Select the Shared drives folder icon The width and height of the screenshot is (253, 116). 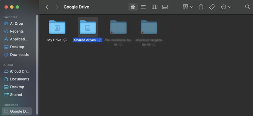pos(88,27)
